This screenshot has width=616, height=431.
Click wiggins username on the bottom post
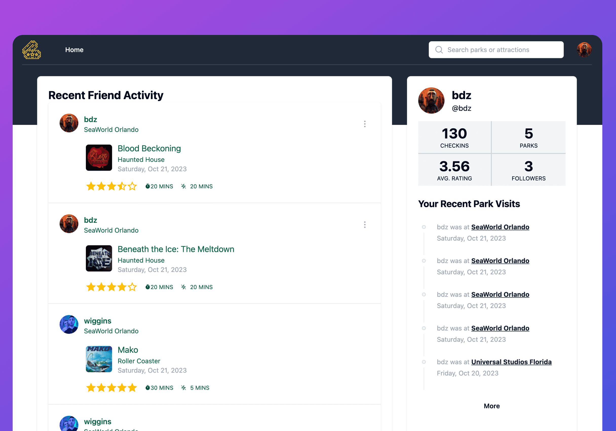point(98,421)
